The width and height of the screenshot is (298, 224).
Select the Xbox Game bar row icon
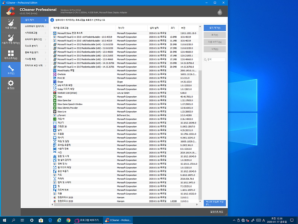(55, 100)
